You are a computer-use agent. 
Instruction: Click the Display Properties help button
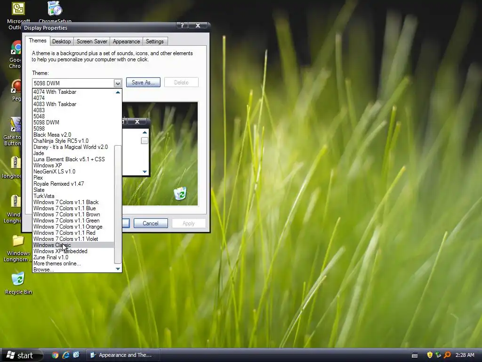coord(182,25)
